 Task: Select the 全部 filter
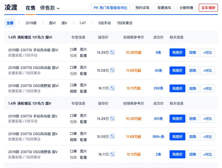(x=10, y=23)
